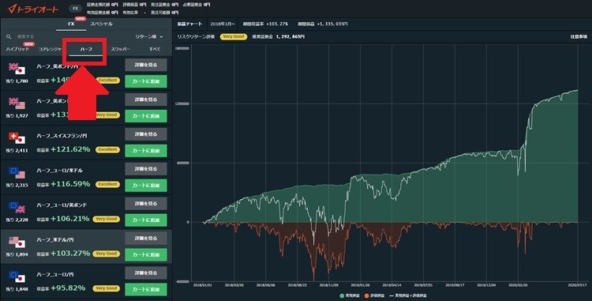
Task: View details for ハーフ_米ドル/円
Action: (146, 239)
